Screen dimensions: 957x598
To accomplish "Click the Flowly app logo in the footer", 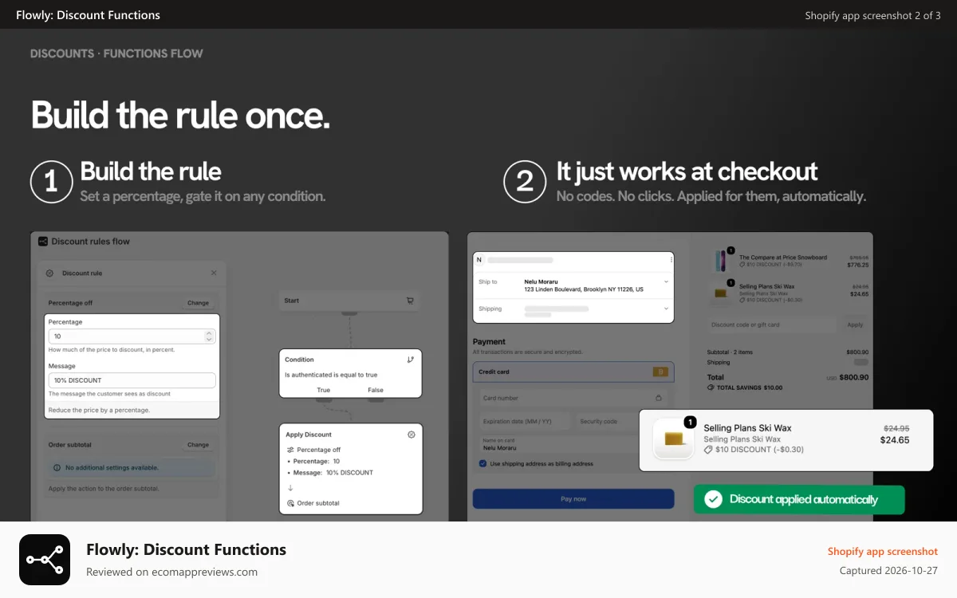I will tap(45, 560).
